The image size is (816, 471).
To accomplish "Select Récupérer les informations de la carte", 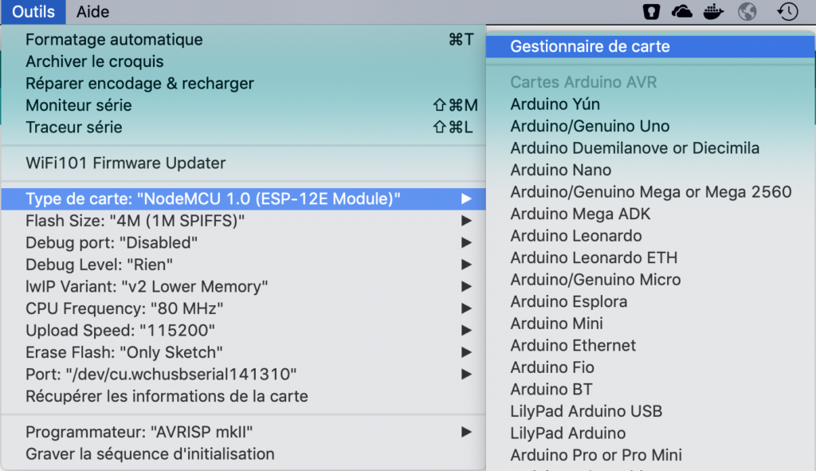I will click(244, 396).
